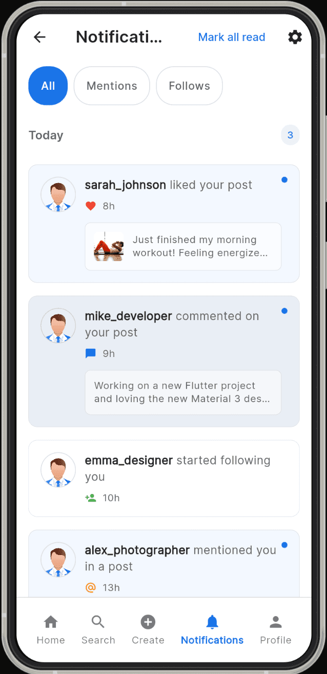
Task: Tap the Today count badge showing 3
Action: pyautogui.click(x=290, y=135)
